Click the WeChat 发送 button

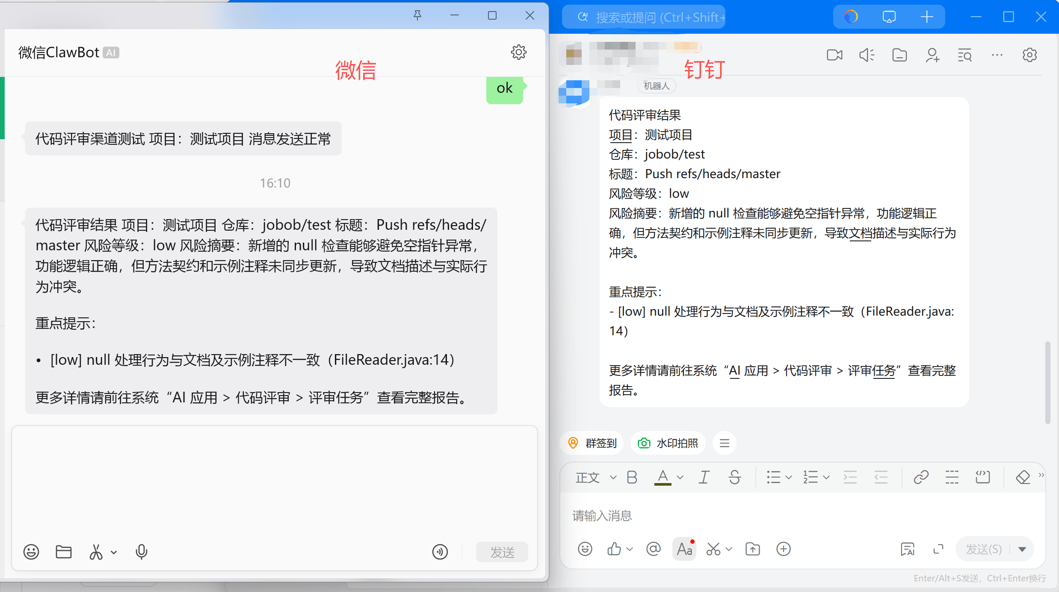[502, 552]
